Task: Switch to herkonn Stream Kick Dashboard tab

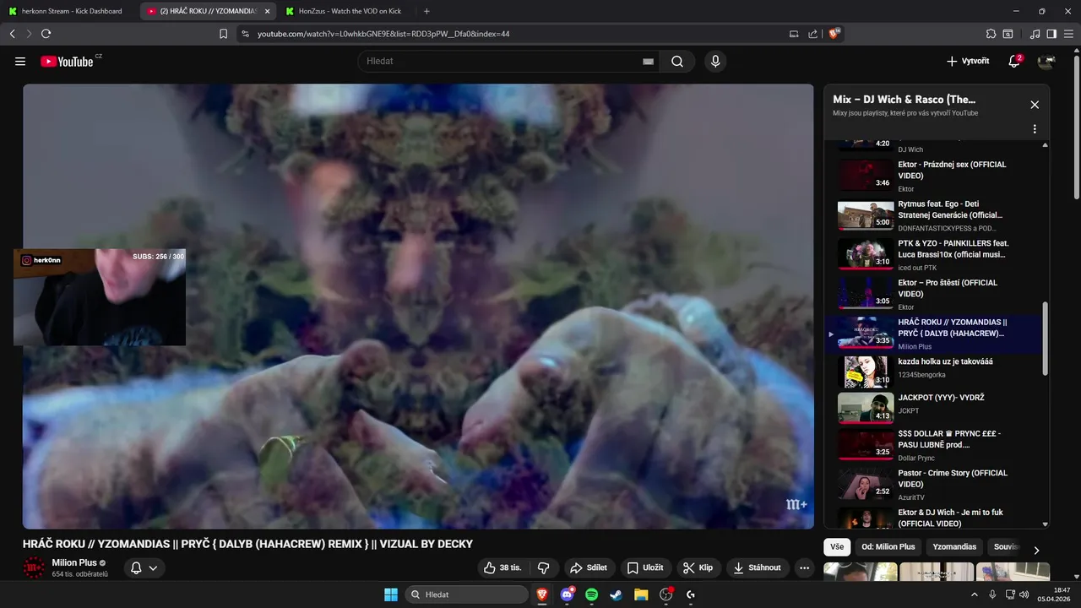Action: click(69, 11)
